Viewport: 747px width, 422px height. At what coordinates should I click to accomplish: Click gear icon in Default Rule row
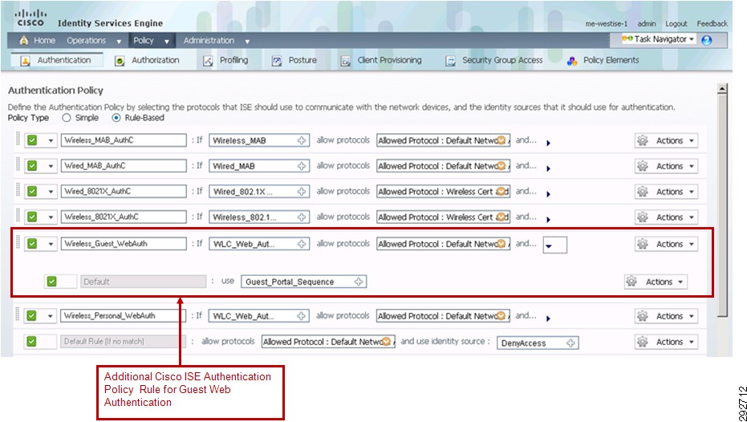(643, 342)
